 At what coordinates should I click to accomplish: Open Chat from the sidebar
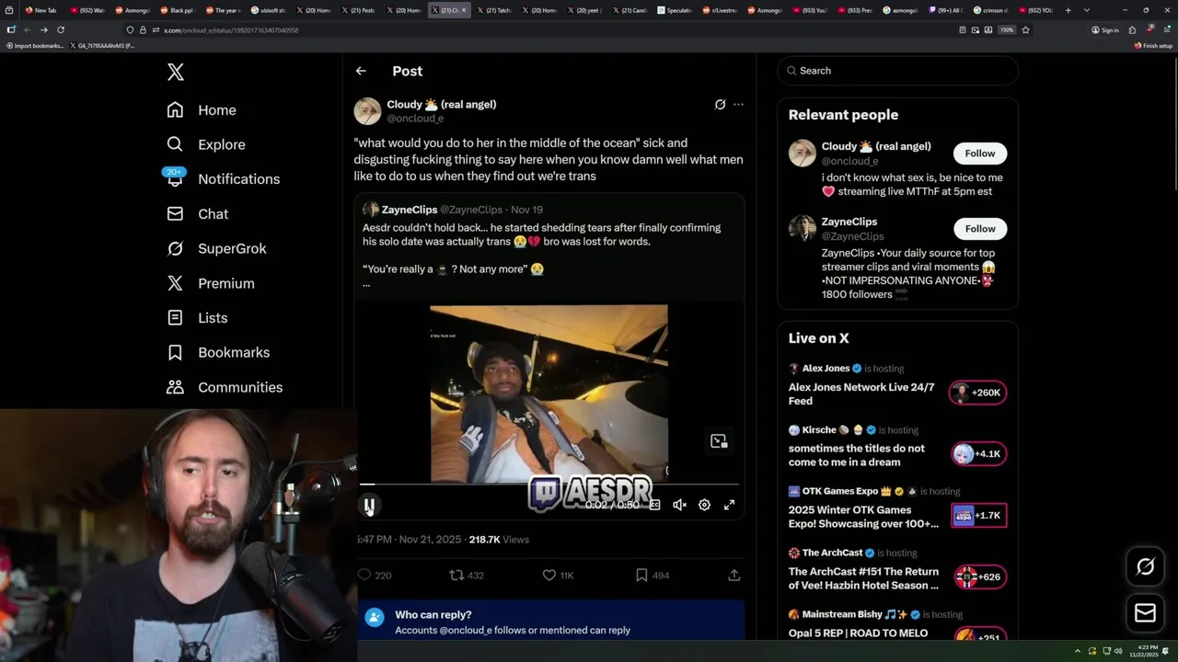(x=197, y=214)
